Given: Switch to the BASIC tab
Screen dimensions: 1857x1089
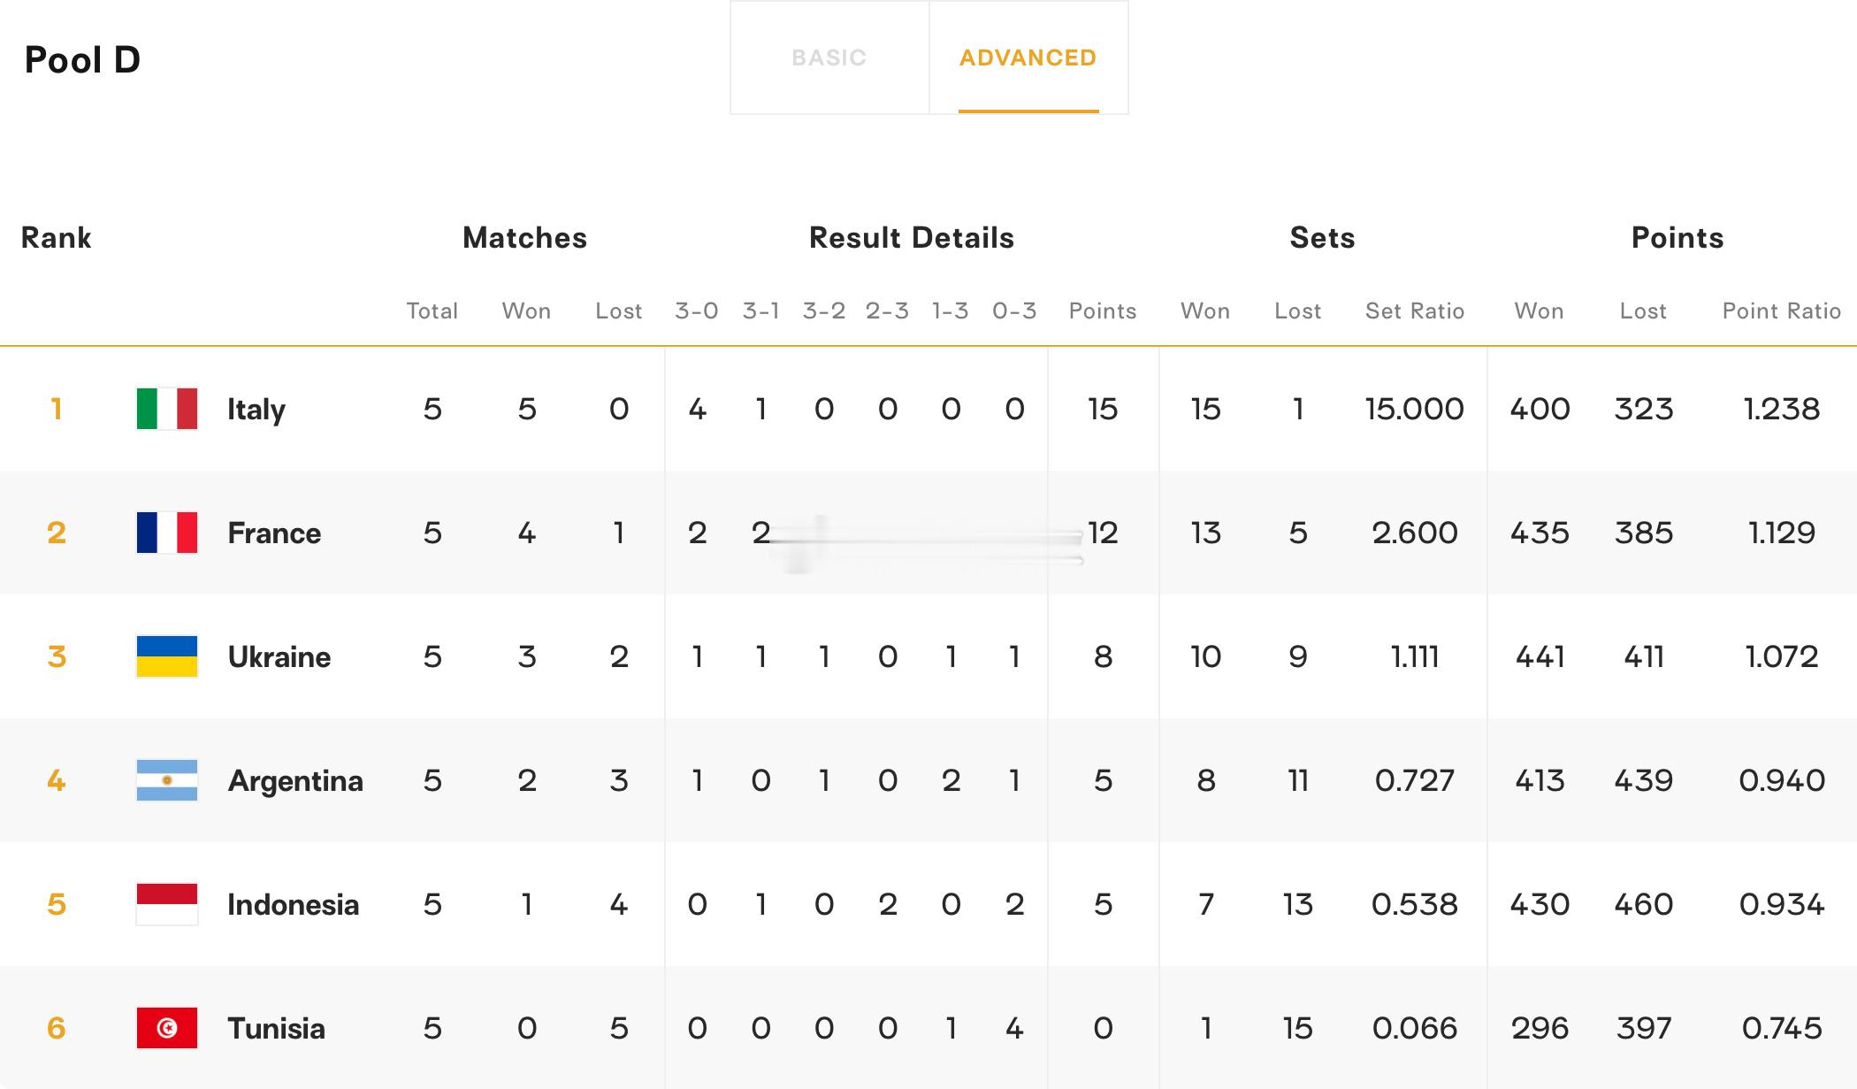Looking at the screenshot, I should (829, 58).
